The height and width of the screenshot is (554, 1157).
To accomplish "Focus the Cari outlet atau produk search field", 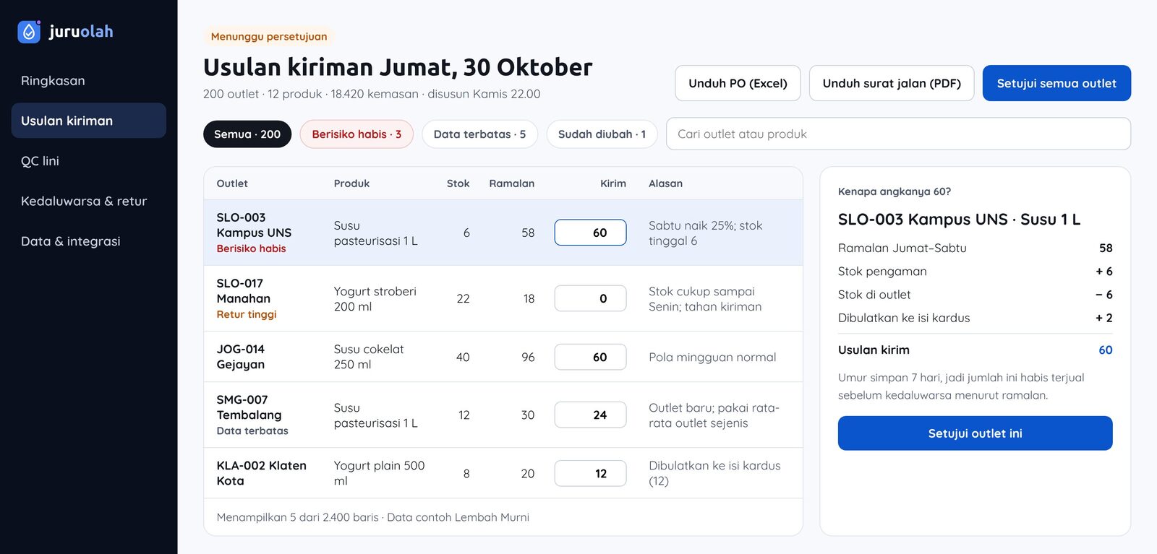I will [898, 134].
